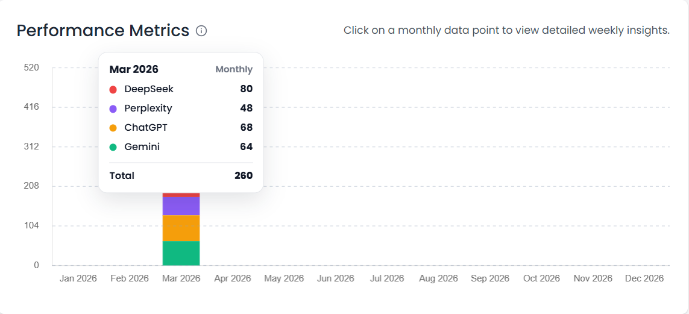Select the Mar 2026 axis label
689x314 pixels.
tap(181, 278)
